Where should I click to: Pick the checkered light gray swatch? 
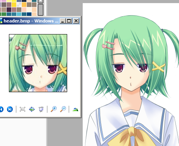tap(19, 5)
